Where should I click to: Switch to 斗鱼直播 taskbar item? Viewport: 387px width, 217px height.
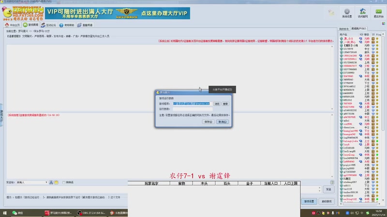click(118, 213)
